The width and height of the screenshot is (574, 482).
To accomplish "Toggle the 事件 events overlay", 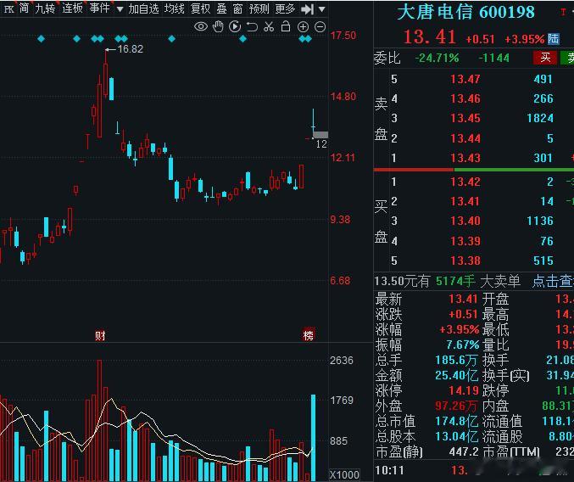I will pyautogui.click(x=99, y=8).
